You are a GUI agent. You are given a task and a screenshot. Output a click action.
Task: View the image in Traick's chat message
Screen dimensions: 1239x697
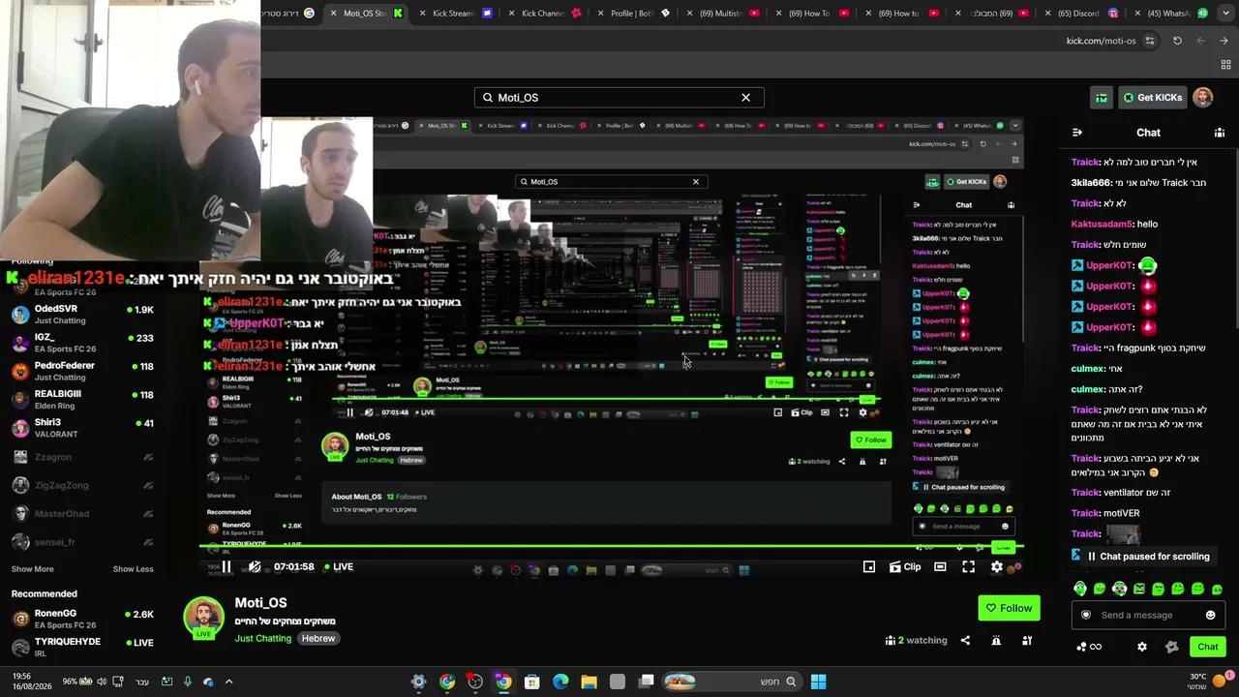pyautogui.click(x=1123, y=533)
